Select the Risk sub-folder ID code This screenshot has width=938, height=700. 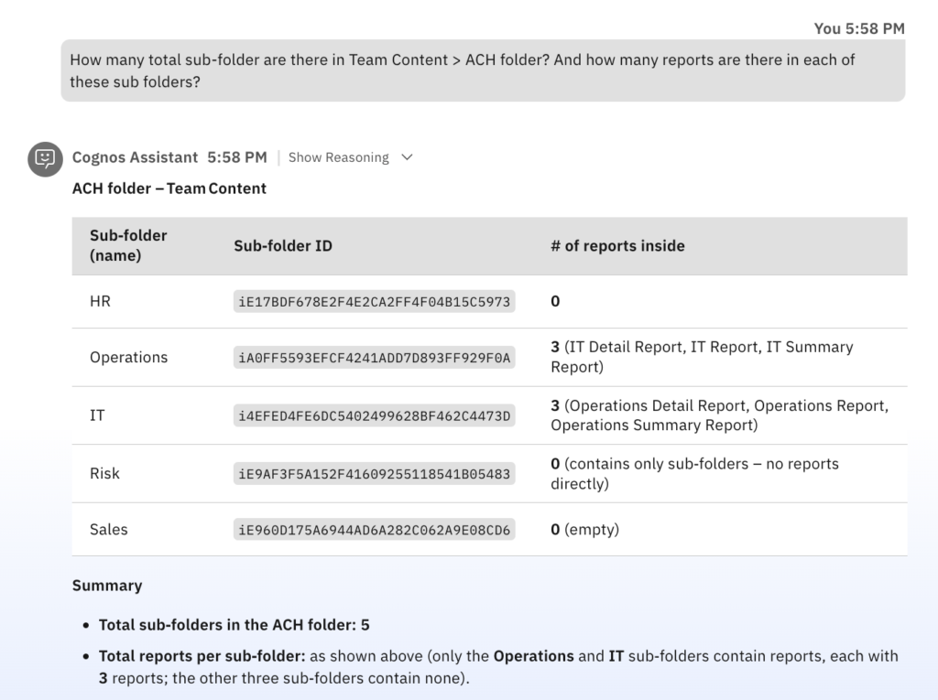coord(374,474)
